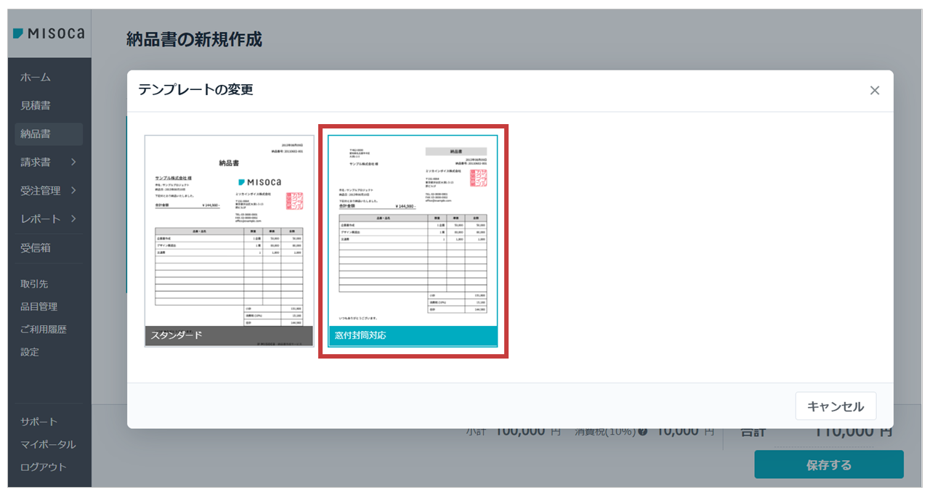This screenshot has height=495, width=930.
Task: View ご利用履歴 in the sidebar
Action: [44, 330]
